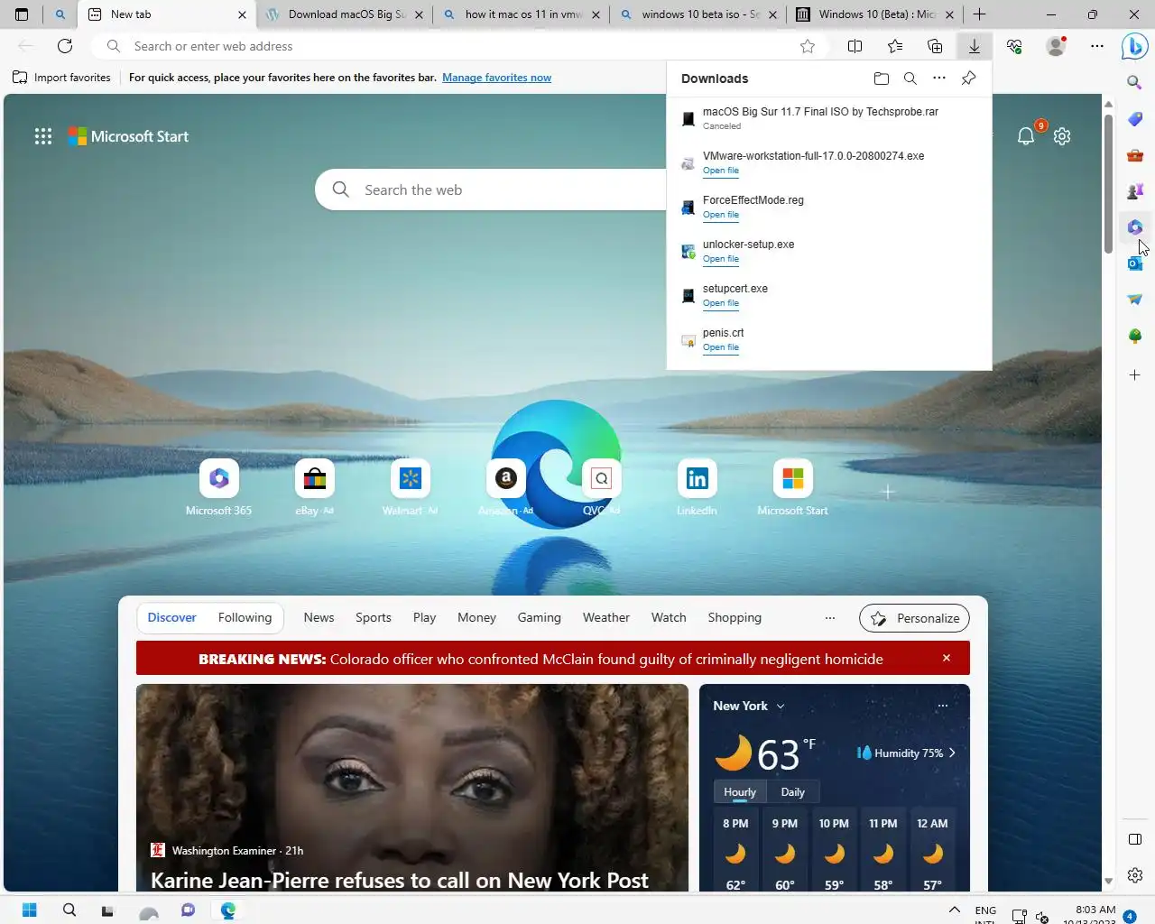Image resolution: width=1155 pixels, height=924 pixels.
Task: Open the Gaming category
Action: (x=539, y=618)
